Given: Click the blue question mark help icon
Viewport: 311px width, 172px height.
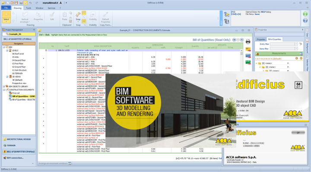Looking at the screenshot, I should (x=305, y=20).
